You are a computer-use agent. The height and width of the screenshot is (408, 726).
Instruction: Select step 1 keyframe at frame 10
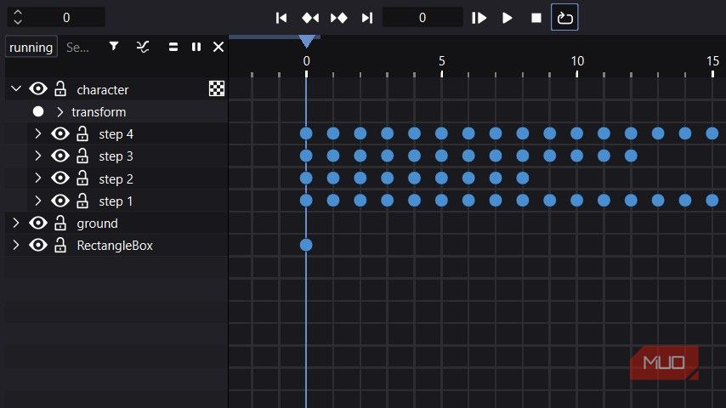click(577, 200)
